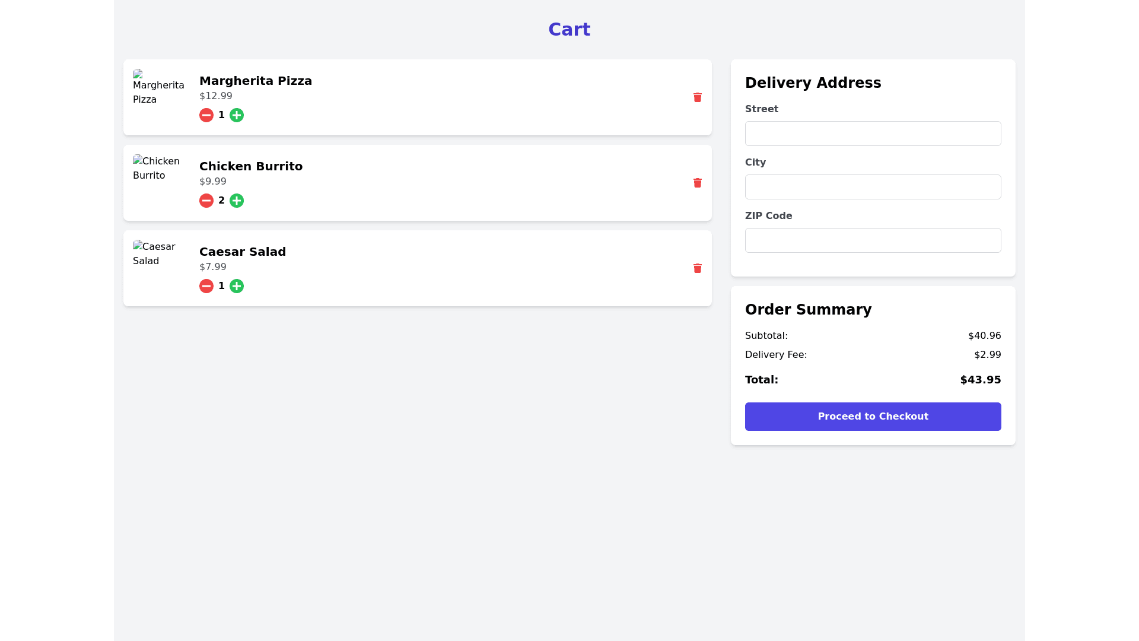Click the Chicken Burrito item name
Image resolution: width=1139 pixels, height=641 pixels.
coord(251,166)
